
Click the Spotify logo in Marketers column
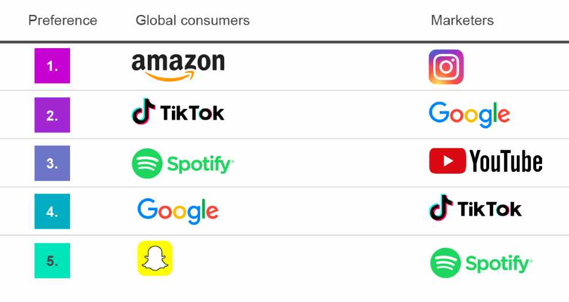tap(481, 263)
